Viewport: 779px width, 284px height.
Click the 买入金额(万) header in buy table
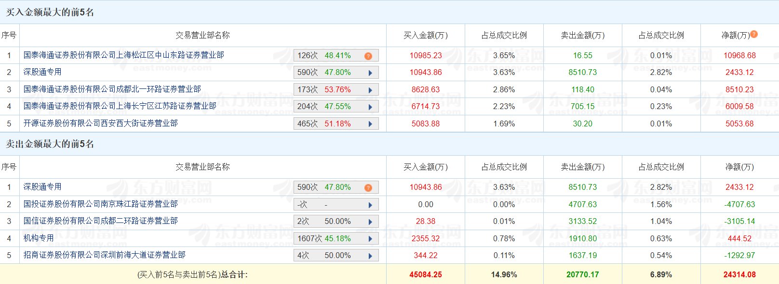[426, 36]
